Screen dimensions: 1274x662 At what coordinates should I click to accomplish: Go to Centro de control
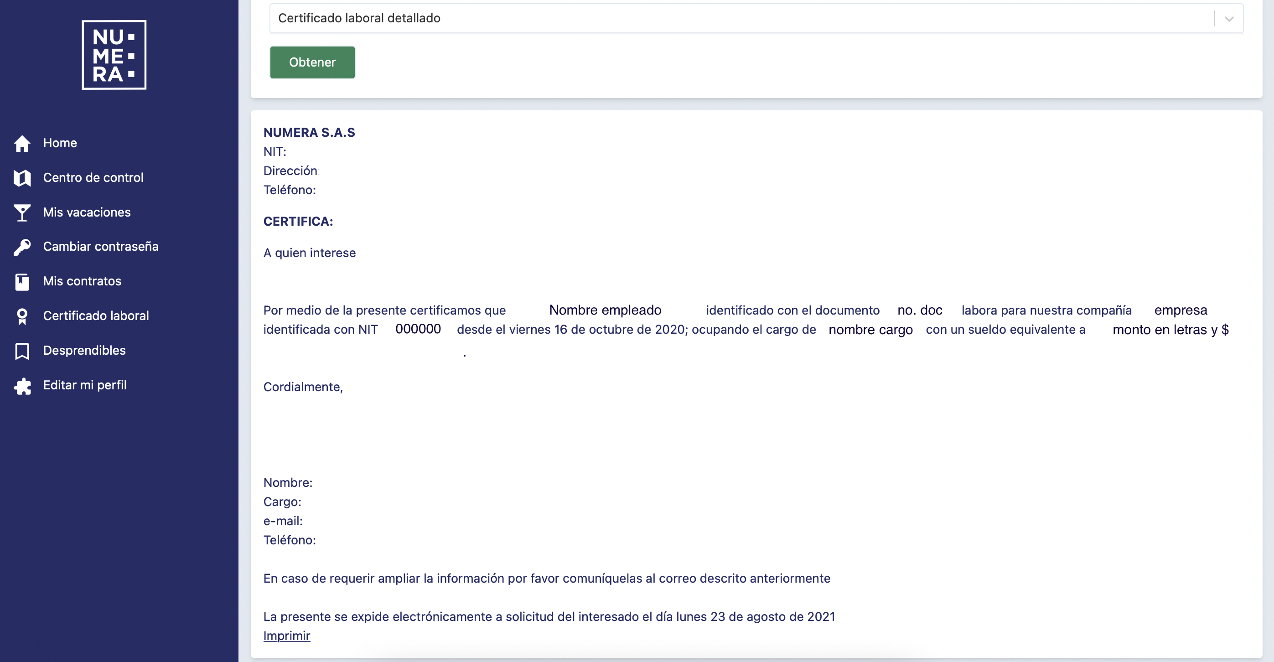[93, 177]
